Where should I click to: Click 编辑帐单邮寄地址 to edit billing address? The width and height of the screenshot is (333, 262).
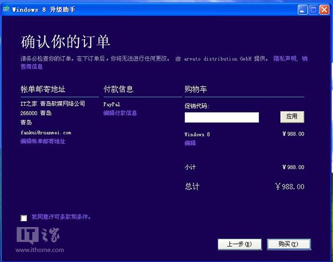[x=43, y=142]
